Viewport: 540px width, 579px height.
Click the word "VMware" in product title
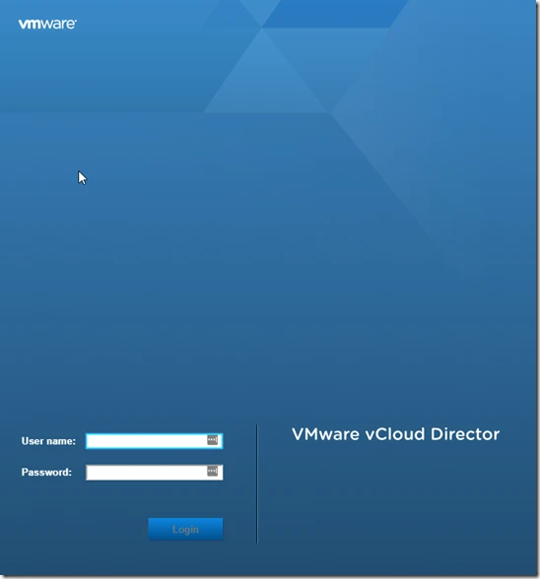(325, 434)
